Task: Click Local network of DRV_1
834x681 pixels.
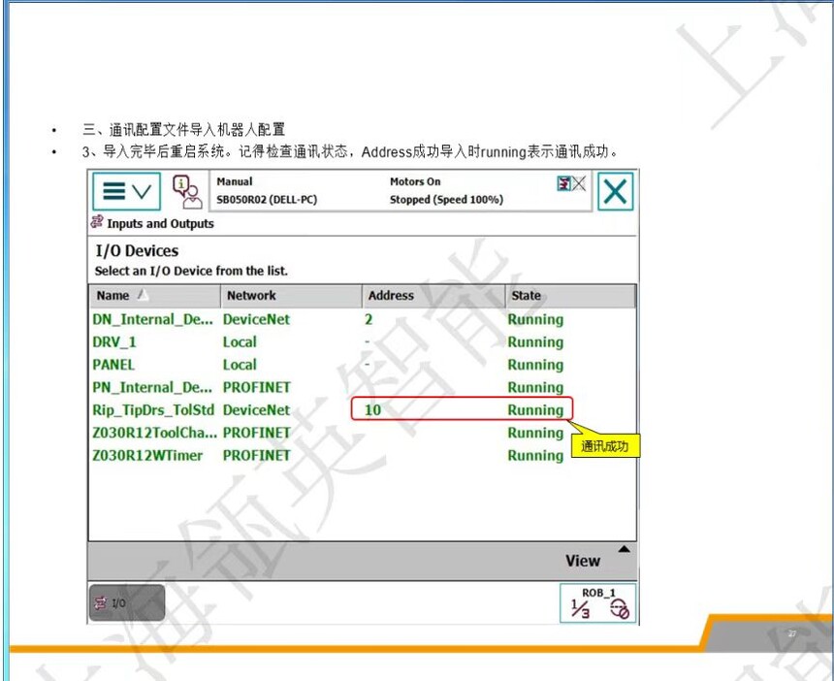Action: [x=240, y=342]
